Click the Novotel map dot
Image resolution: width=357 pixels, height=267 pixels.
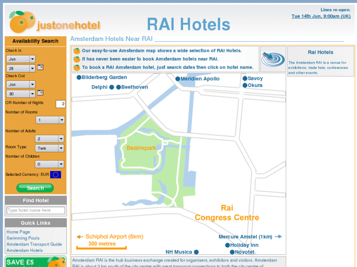232,252
